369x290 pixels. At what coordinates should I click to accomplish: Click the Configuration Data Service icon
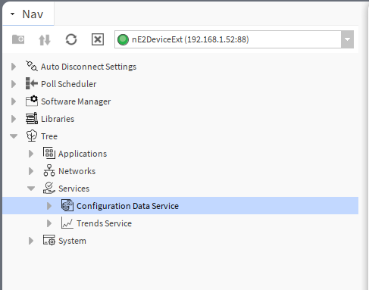pyautogui.click(x=67, y=205)
